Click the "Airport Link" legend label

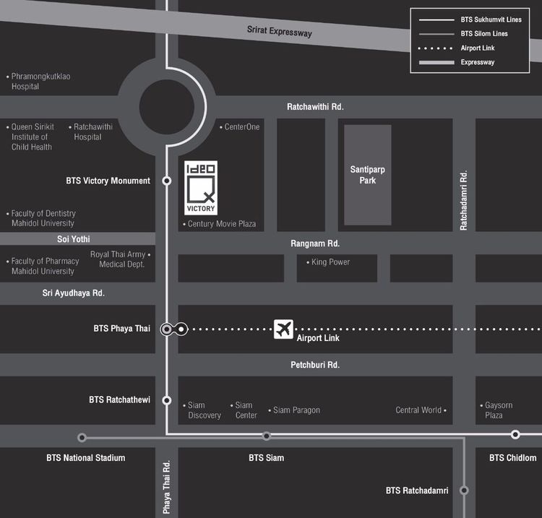click(478, 48)
